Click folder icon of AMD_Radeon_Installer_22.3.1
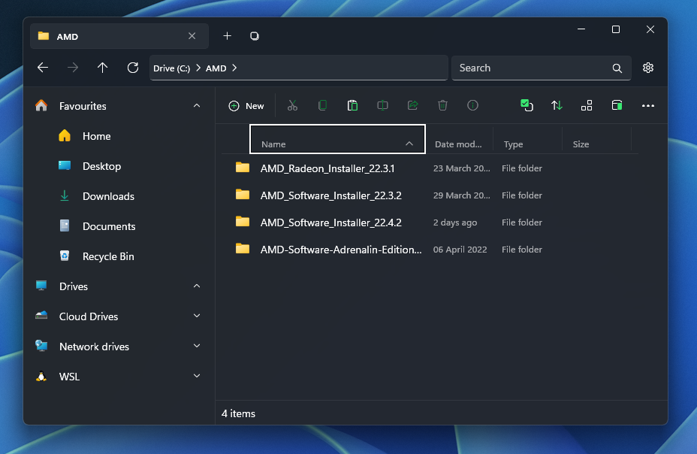This screenshot has width=697, height=454. [x=243, y=167]
